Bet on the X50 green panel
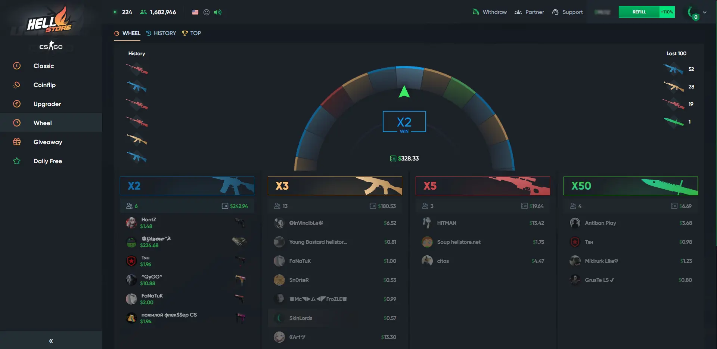717x349 pixels. click(631, 186)
